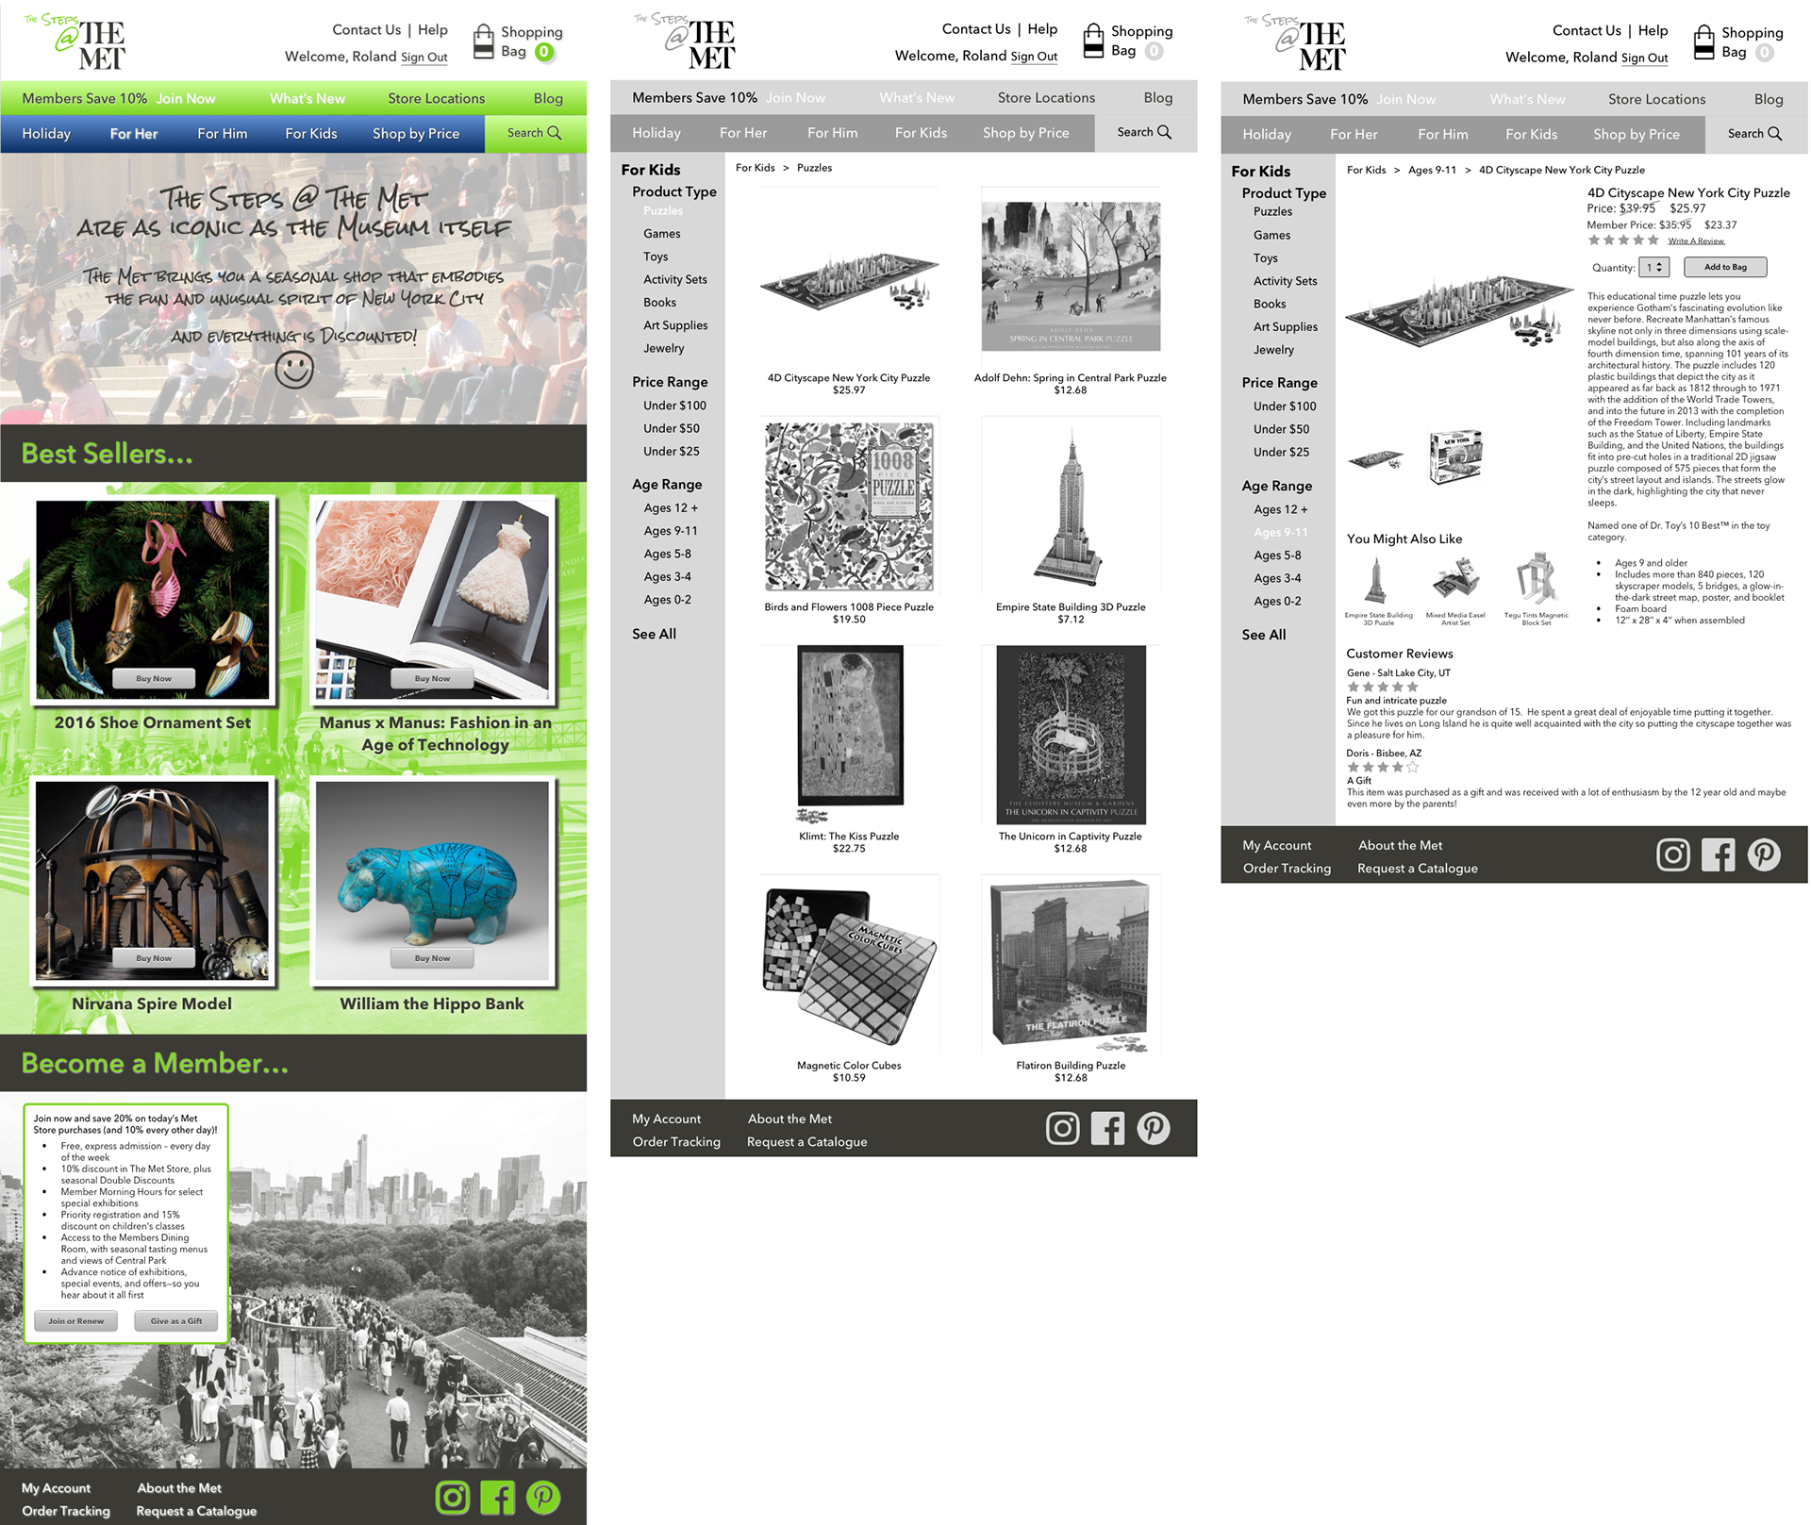Click Buy Now on Manus x Manus book
The image size is (1811, 1525).
[x=432, y=678]
